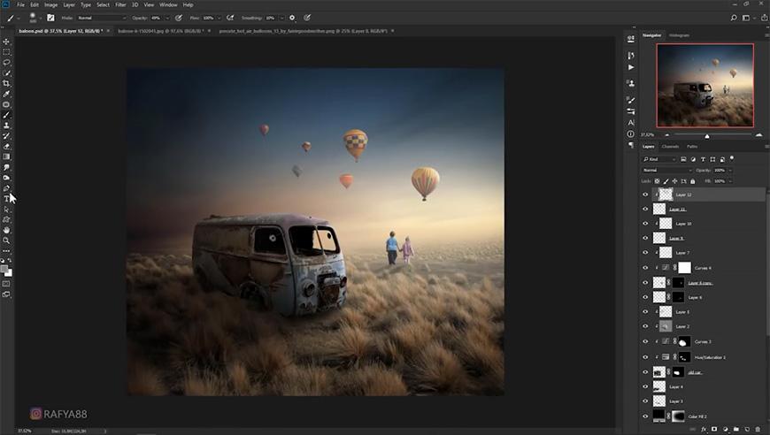This screenshot has height=435, width=770.
Task: Hide Layer 12 using its eye icon
Action: 645,195
